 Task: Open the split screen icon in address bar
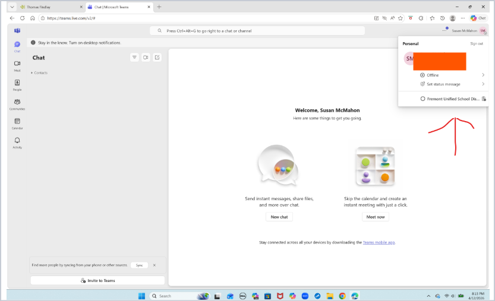click(376, 18)
